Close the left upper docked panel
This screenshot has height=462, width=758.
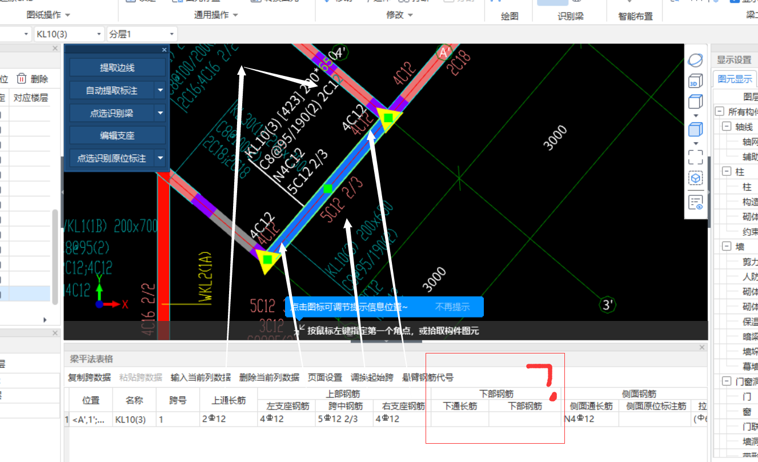55,49
